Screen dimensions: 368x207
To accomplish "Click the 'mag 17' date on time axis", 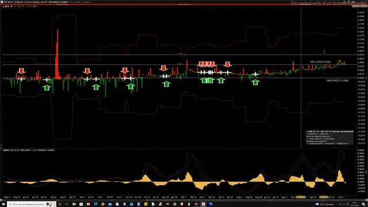I will [7, 197].
